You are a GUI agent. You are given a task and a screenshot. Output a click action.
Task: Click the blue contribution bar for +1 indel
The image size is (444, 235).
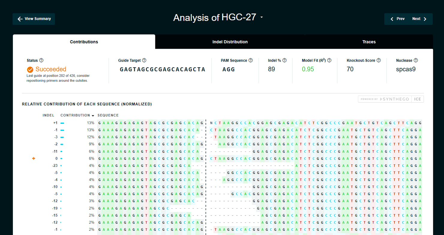[x=62, y=123]
